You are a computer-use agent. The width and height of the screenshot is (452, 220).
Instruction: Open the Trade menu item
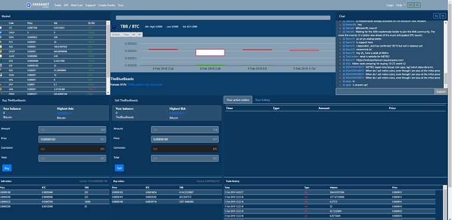[58, 5]
